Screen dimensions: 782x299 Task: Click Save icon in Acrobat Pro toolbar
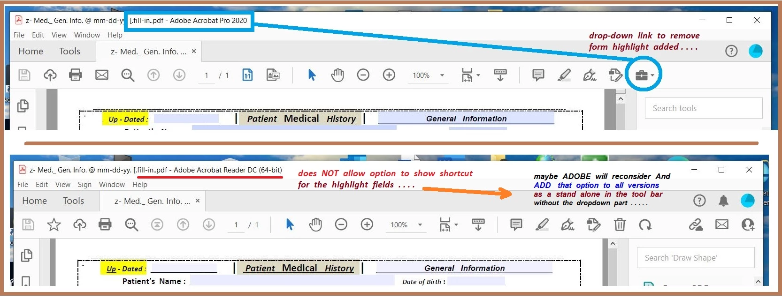24,75
